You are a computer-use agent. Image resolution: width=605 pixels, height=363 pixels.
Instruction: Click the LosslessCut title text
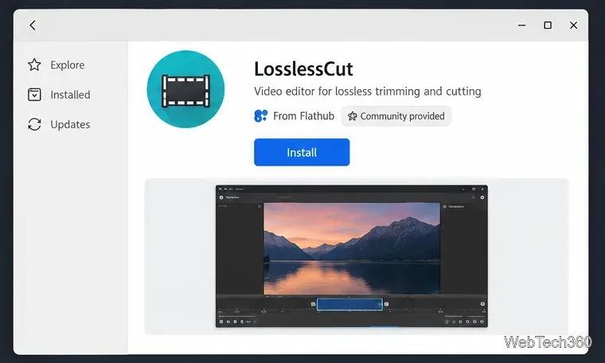303,69
